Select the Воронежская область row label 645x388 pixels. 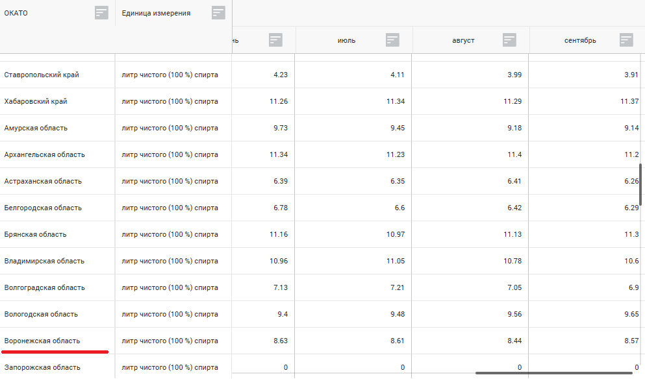pyautogui.click(x=42, y=341)
